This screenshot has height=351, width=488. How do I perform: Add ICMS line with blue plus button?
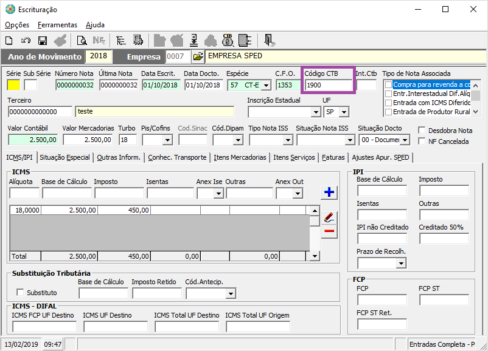click(329, 193)
